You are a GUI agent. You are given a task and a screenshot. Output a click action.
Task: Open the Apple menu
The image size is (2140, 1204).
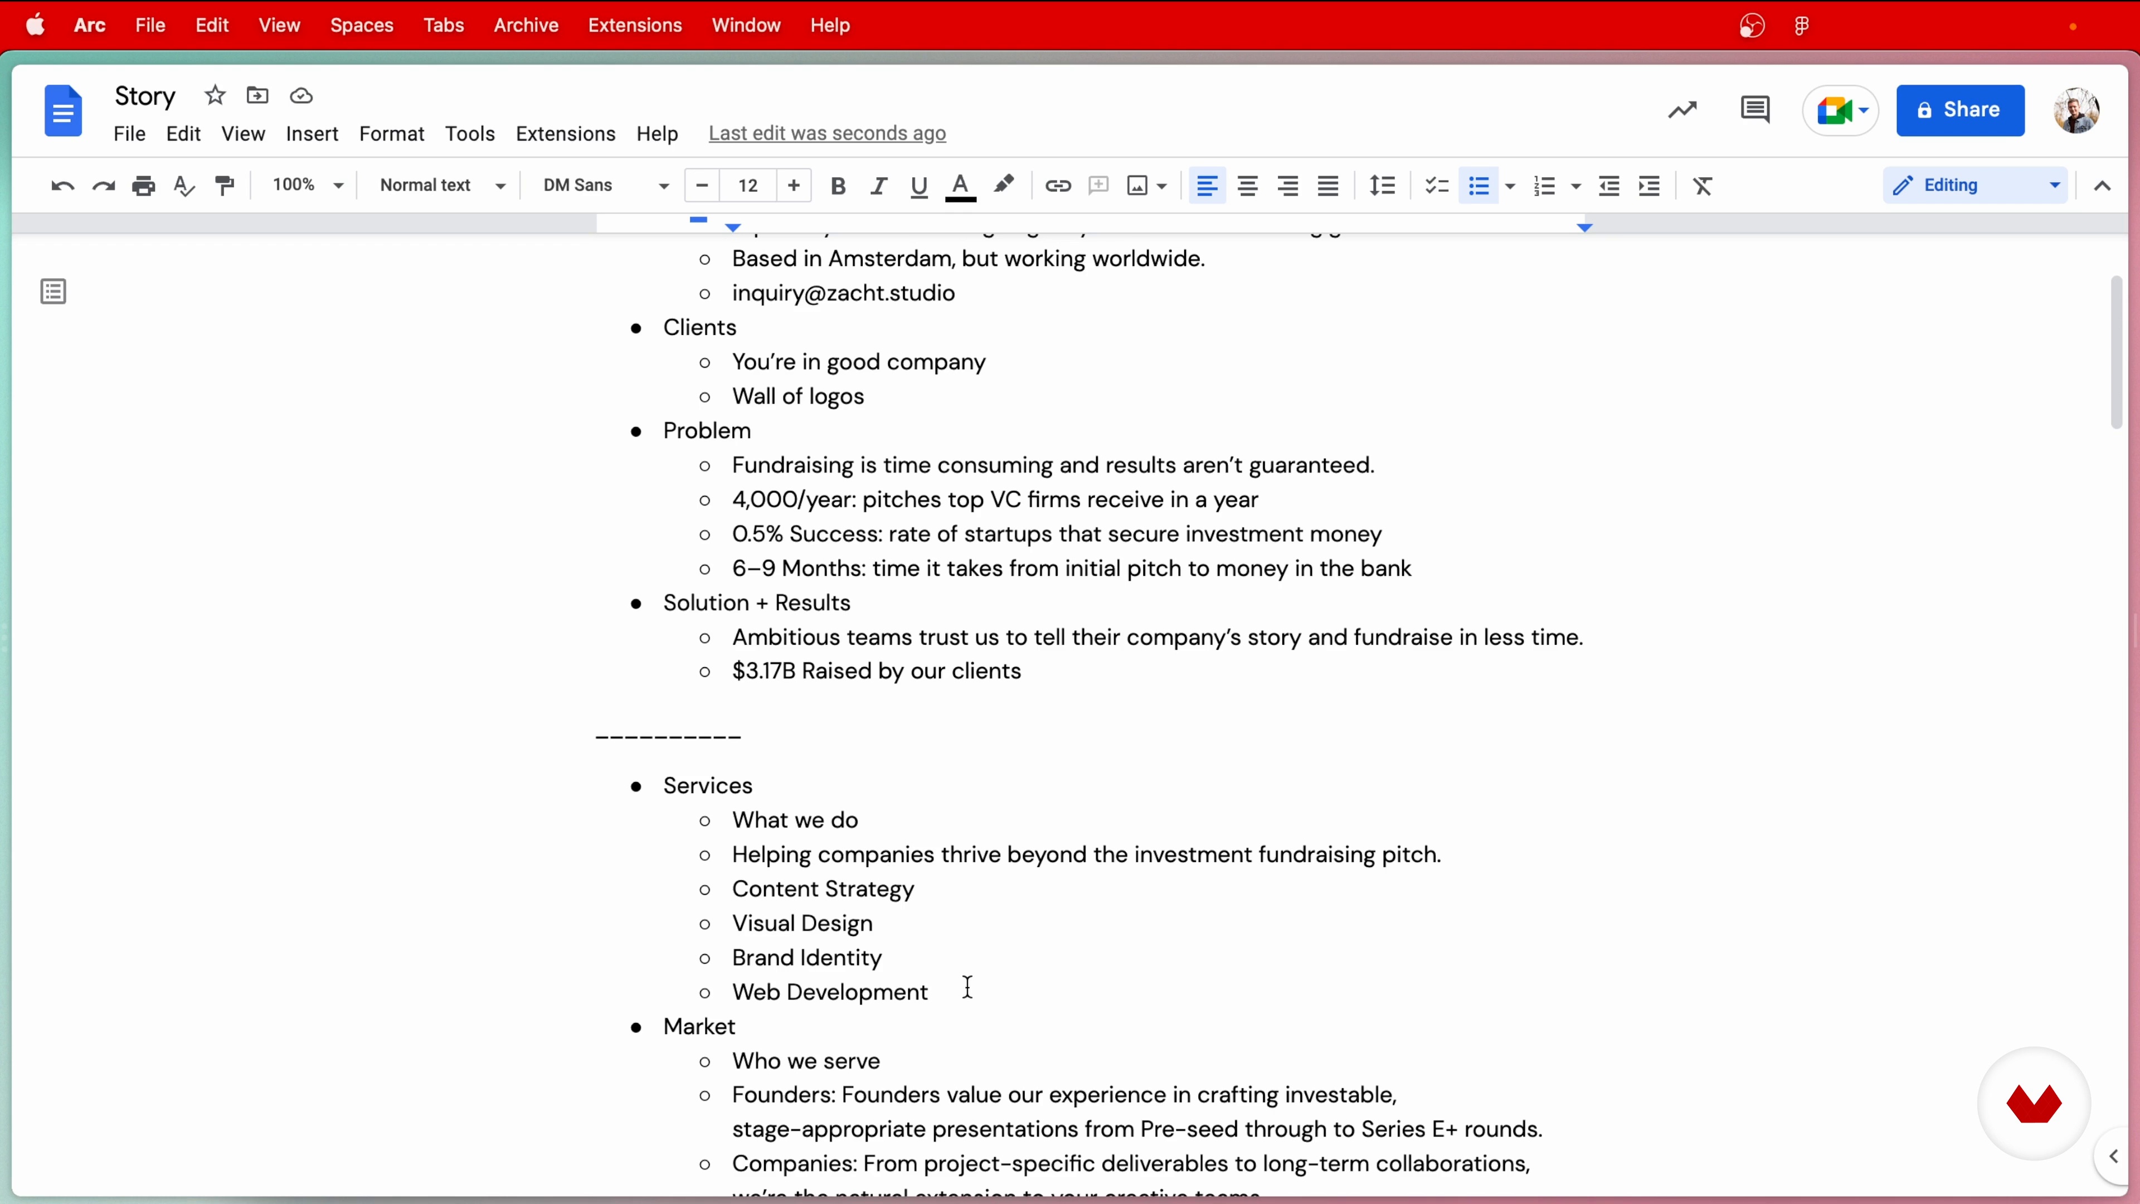[x=36, y=26]
